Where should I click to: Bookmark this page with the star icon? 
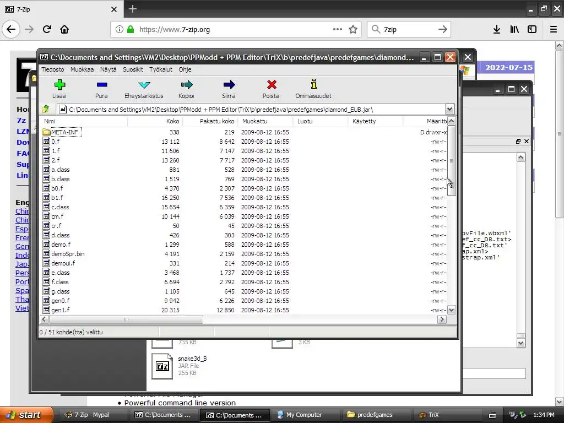click(353, 30)
